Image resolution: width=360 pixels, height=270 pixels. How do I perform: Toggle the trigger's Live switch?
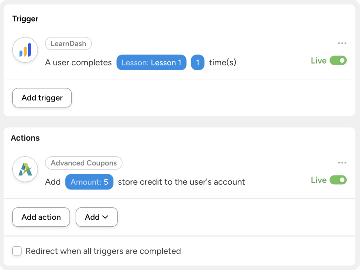point(339,60)
